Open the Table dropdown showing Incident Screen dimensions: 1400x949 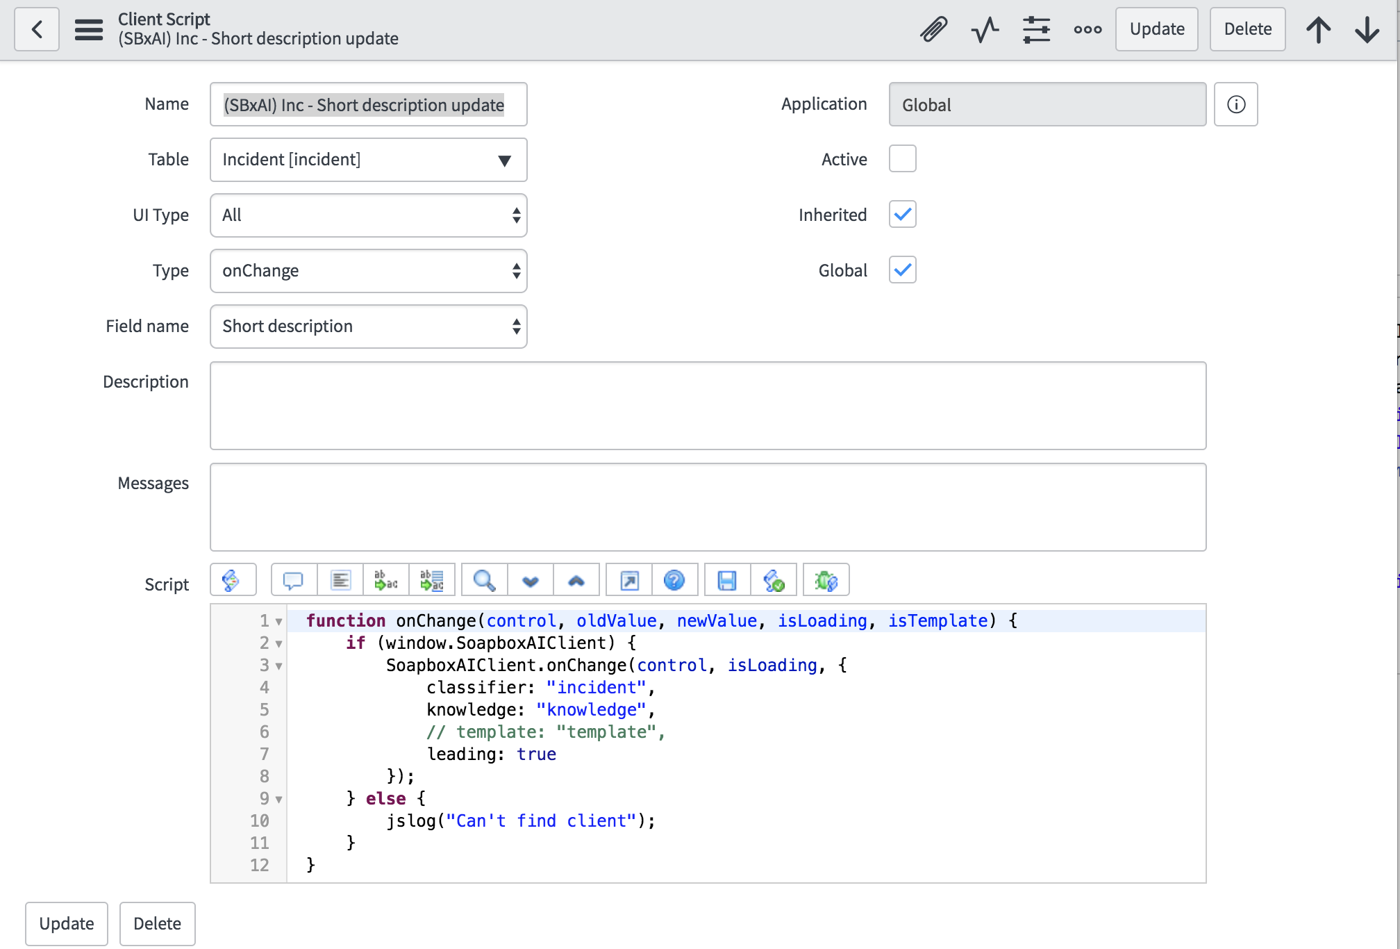click(369, 160)
